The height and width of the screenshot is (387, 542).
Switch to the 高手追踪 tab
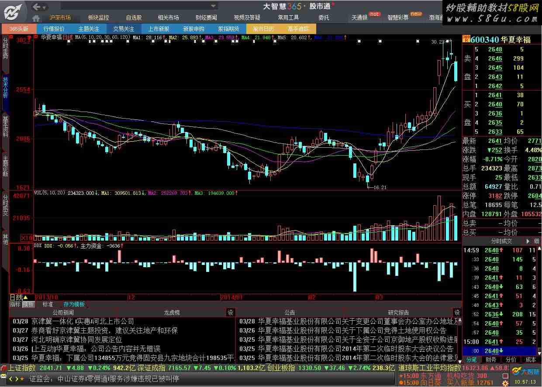[x=298, y=29]
